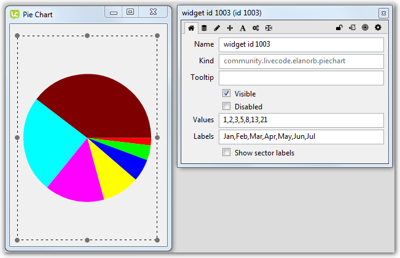Click the geometry grid icon tab
The width and height of the screenshot is (400, 258).
[269, 28]
